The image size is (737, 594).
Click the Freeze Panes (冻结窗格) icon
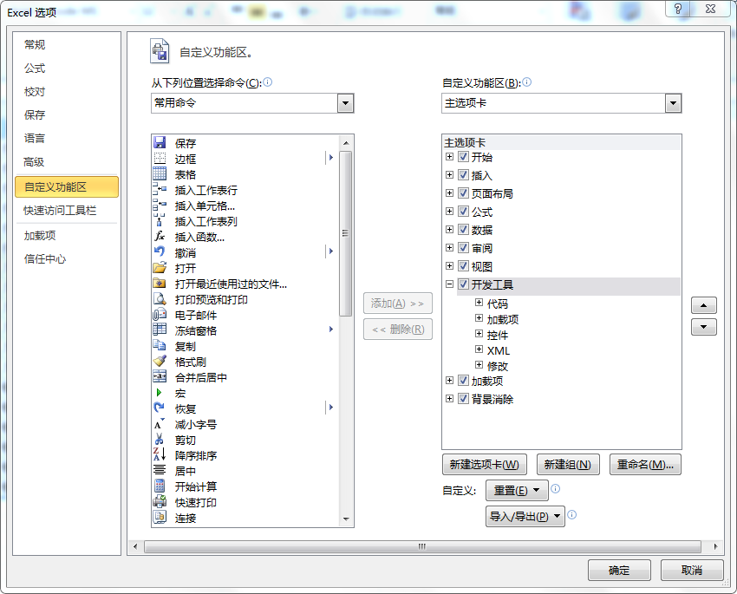coord(160,330)
